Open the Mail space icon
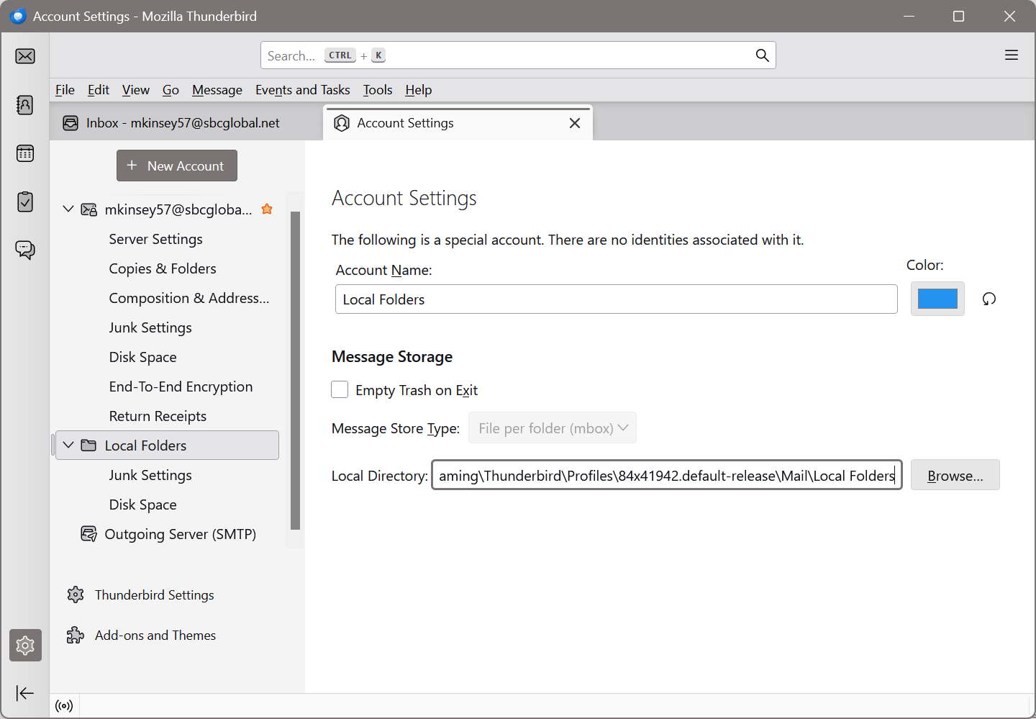The image size is (1036, 719). (25, 56)
